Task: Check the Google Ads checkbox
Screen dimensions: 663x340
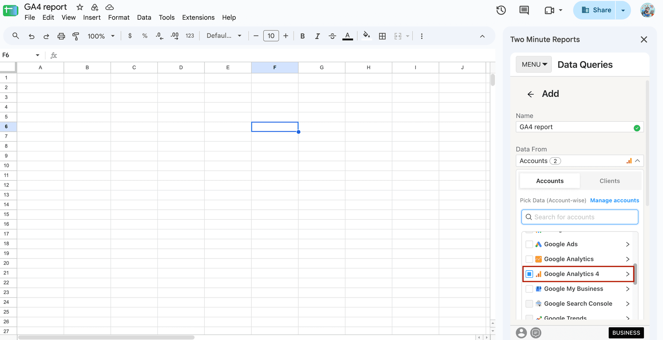Action: (x=529, y=244)
